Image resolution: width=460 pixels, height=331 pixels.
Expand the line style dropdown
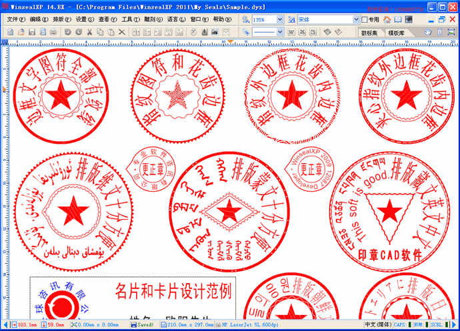click(280, 32)
